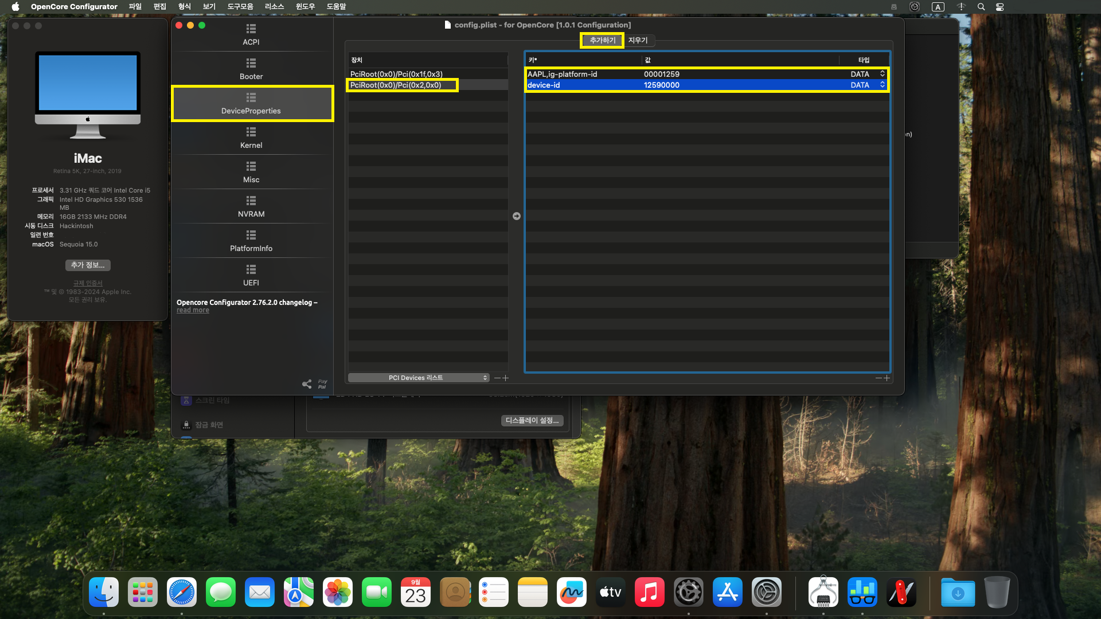This screenshot has width=1101, height=619.
Task: Open the Misc section in sidebar
Action: tap(251, 172)
